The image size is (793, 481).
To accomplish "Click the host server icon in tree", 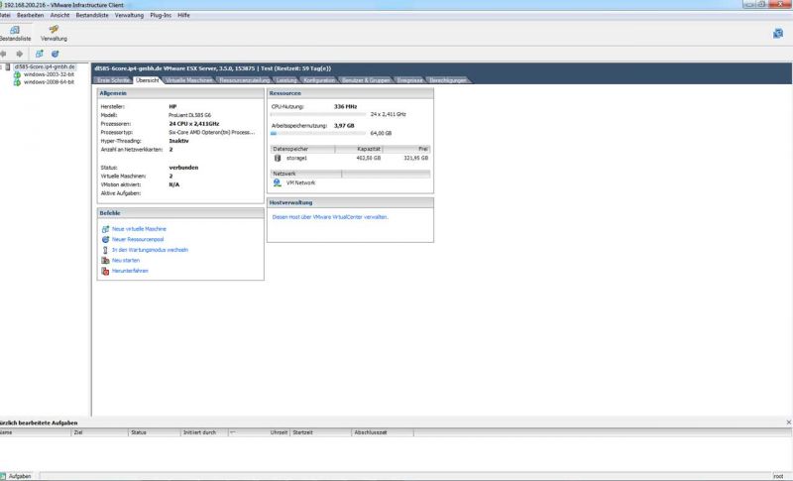I will pyautogui.click(x=8, y=66).
